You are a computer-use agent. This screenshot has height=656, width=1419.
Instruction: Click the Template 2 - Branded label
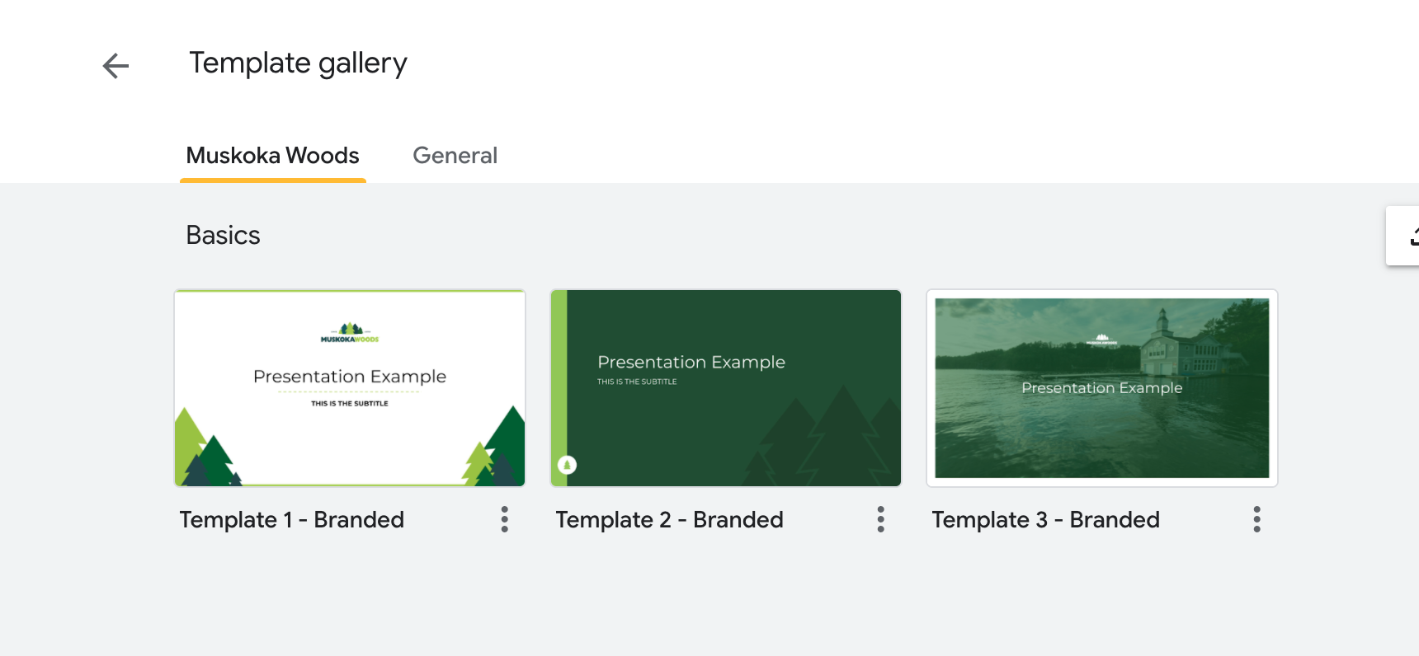coord(669,520)
